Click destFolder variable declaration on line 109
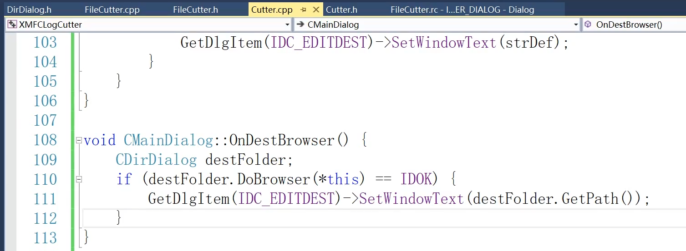 click(245, 160)
